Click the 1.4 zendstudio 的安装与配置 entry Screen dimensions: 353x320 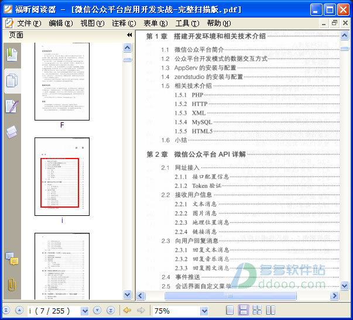(x=202, y=77)
